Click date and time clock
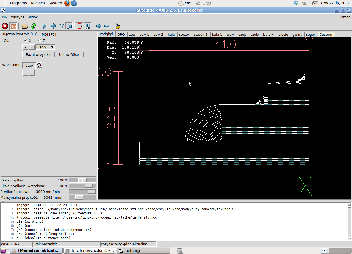352x254 pixels. click(x=336, y=3)
